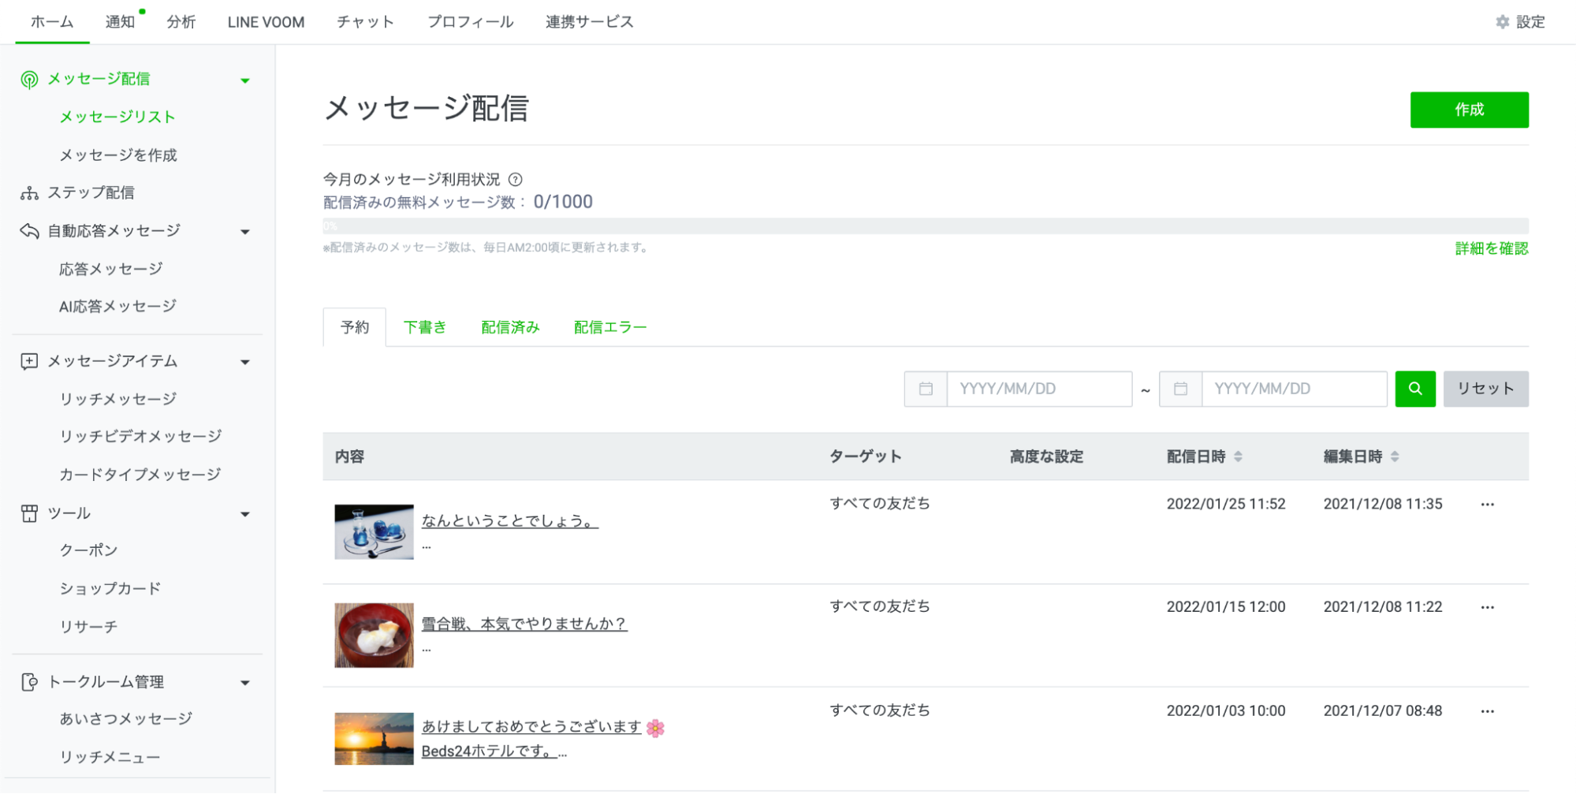Switch to the 下書き tab
Screen dimensions: 1576x794
coord(425,327)
